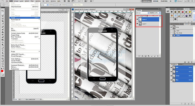Toggle visibility of the Blue channel
195x106 pixels.
[x=171, y=80]
